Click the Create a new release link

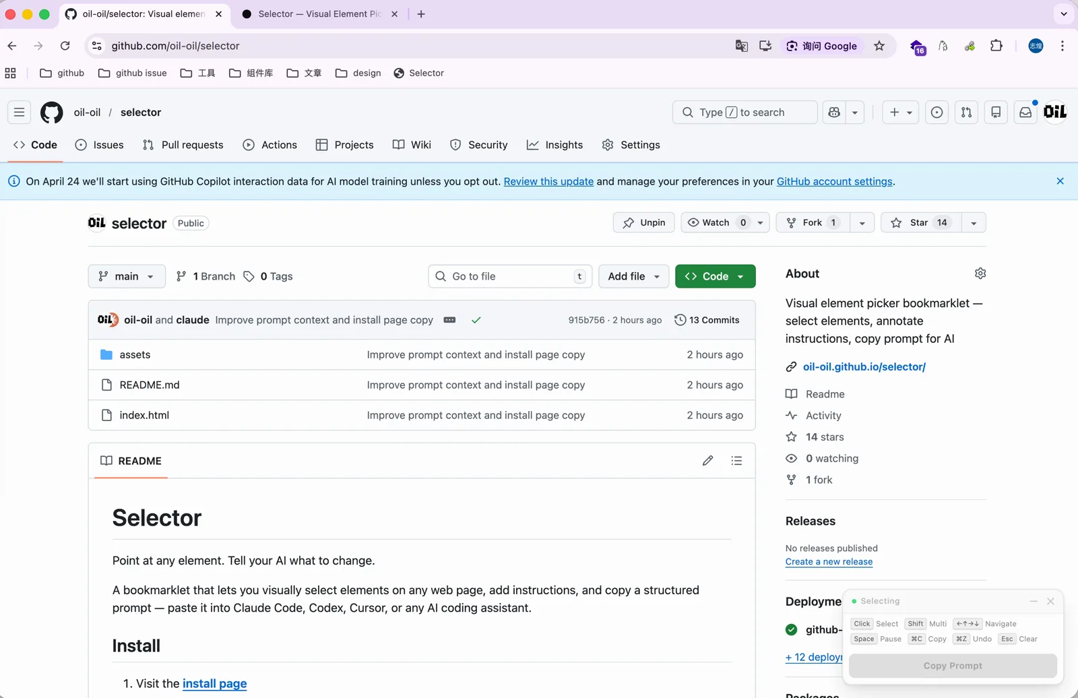tap(829, 562)
